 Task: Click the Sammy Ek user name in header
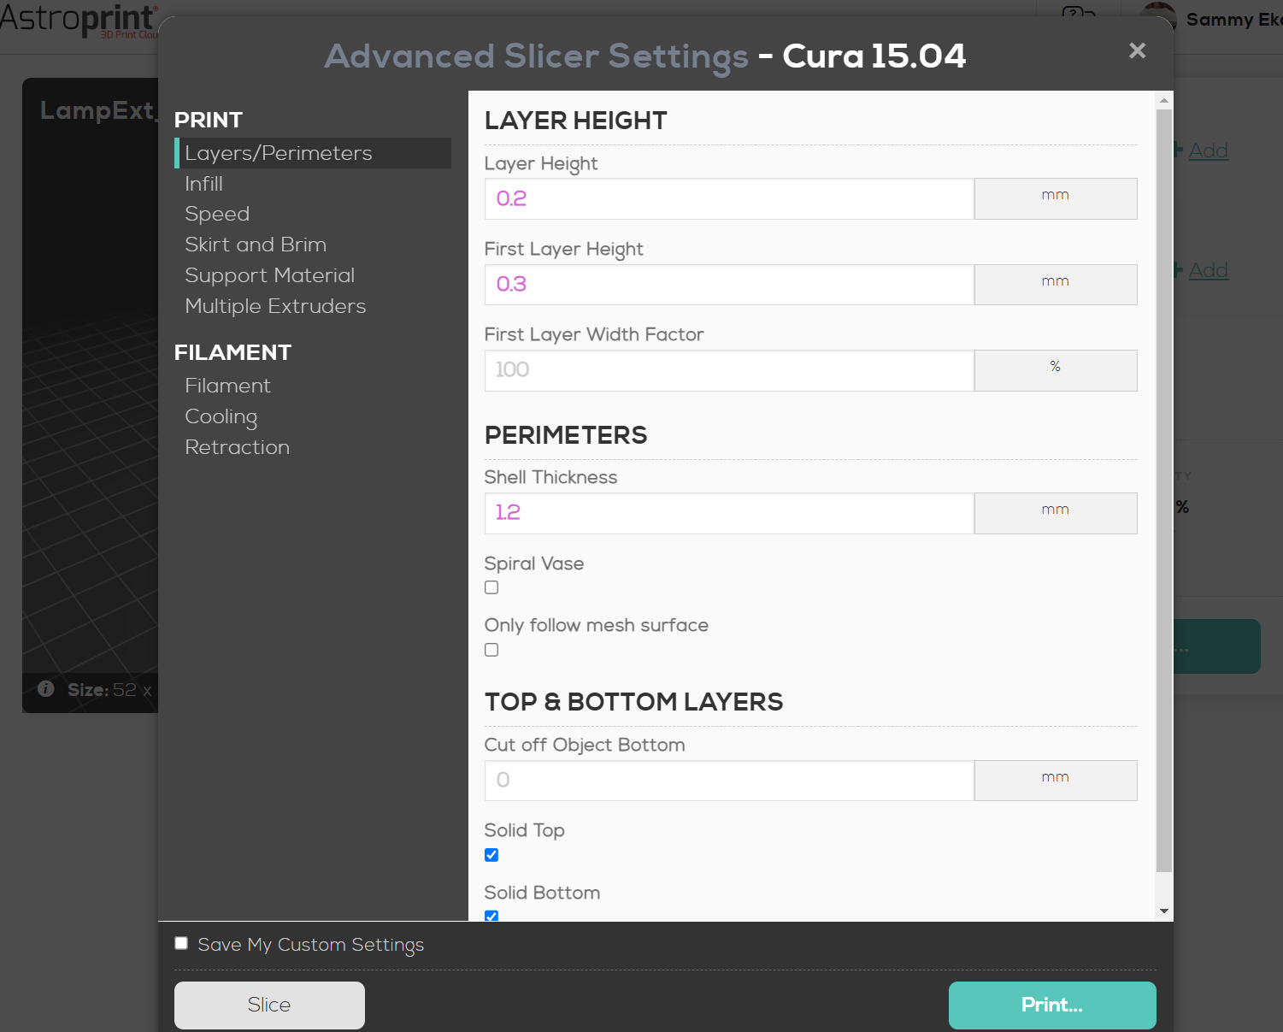click(x=1234, y=20)
